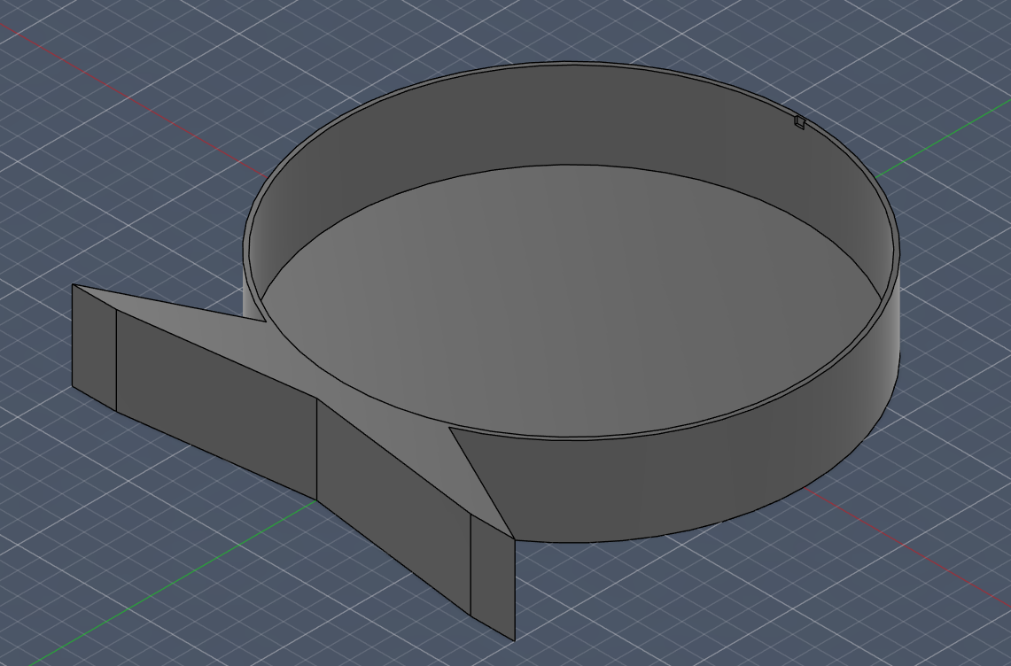Select the inner cylindrical wall face
The height and width of the screenshot is (666, 1011).
(x=567, y=115)
